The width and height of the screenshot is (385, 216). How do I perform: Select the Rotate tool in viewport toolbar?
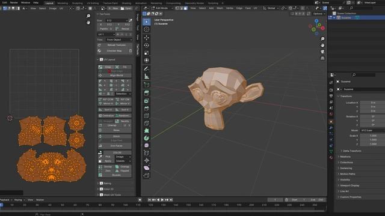(x=147, y=46)
